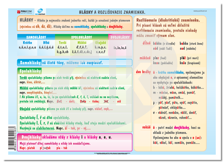The width and height of the screenshot is (224, 163).
Task: Click the blue word "samohlásky" in the definition box
Action: pyautogui.click(x=81, y=27)
